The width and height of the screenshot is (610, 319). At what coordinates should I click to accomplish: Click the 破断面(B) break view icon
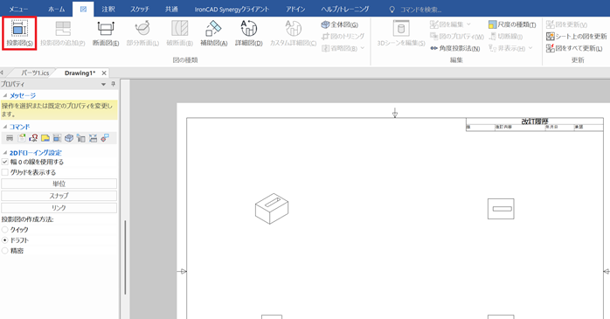tap(179, 33)
